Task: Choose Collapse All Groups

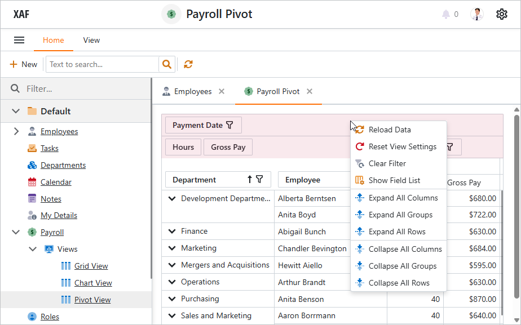Action: point(399,266)
